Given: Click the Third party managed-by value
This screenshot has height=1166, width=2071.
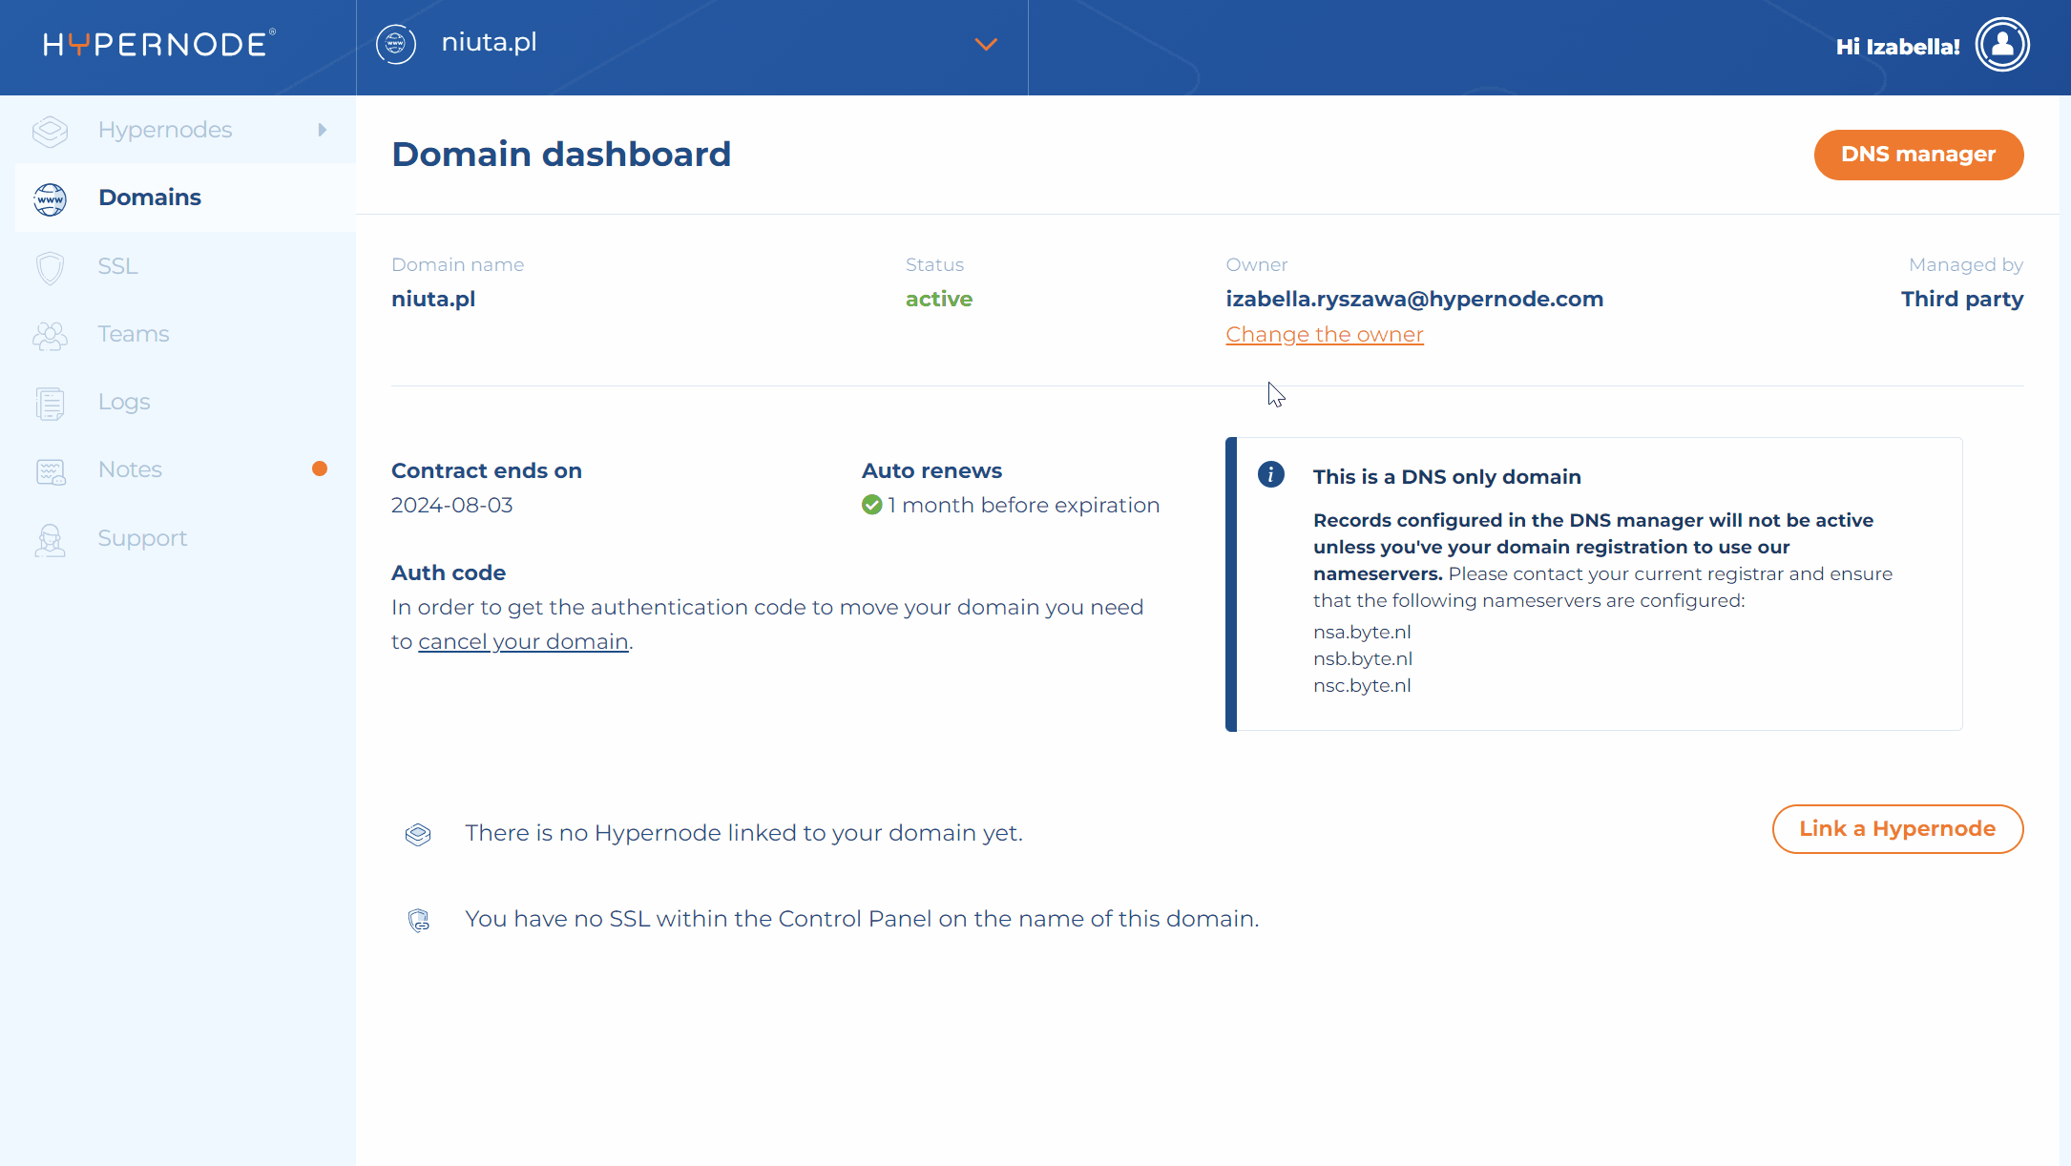Looking at the screenshot, I should pyautogui.click(x=1962, y=300).
